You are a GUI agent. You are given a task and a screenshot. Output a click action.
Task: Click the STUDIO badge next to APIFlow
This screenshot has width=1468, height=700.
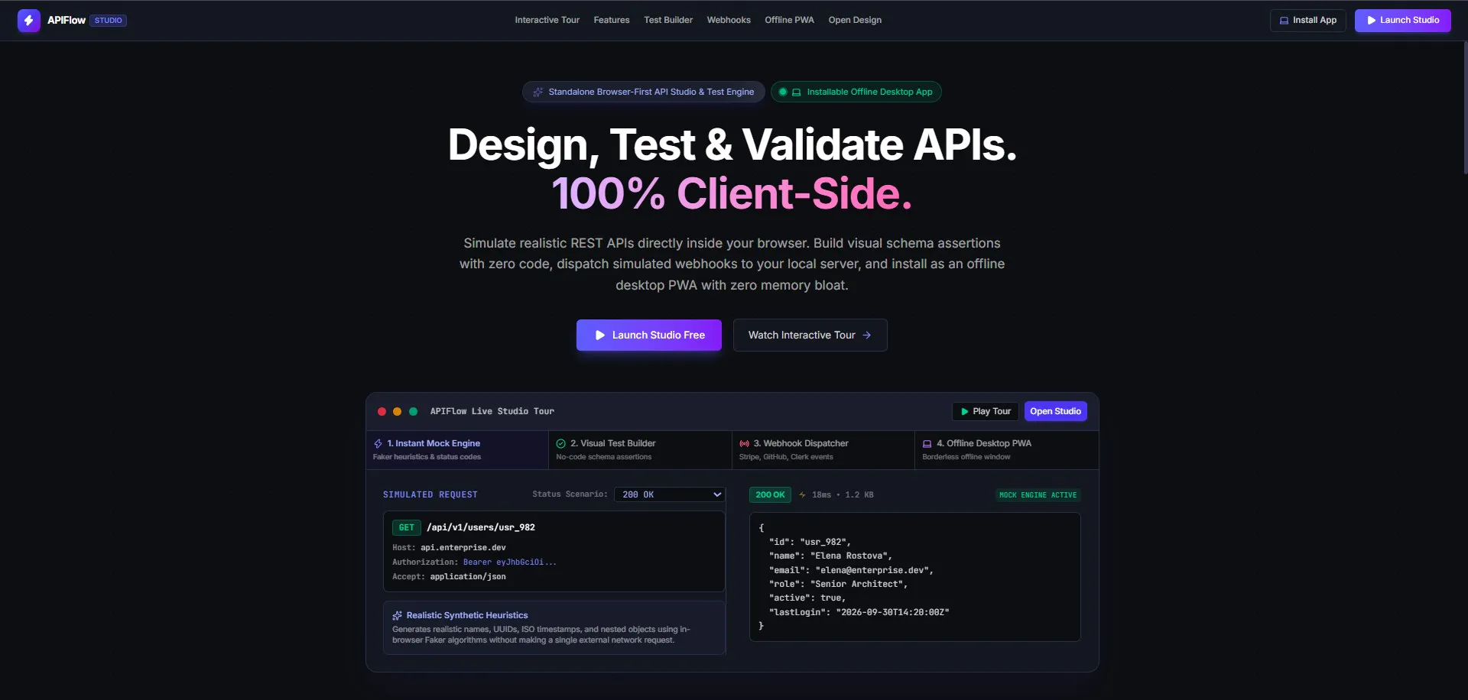(109, 21)
